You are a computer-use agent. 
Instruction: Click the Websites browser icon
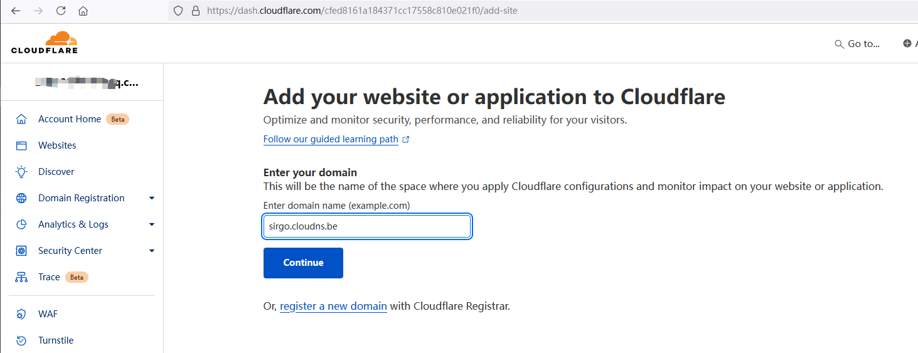point(21,145)
